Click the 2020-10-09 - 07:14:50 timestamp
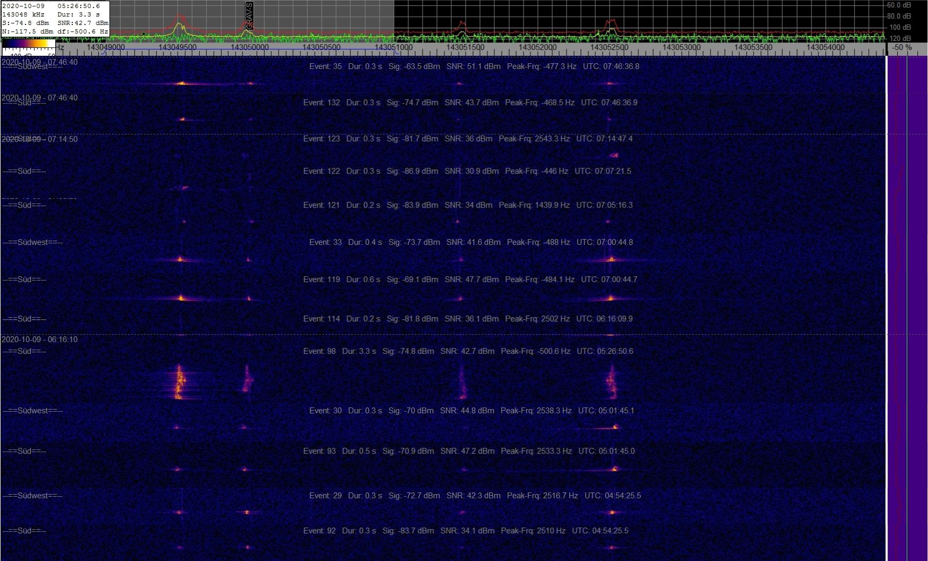This screenshot has width=928, height=561. (40, 139)
